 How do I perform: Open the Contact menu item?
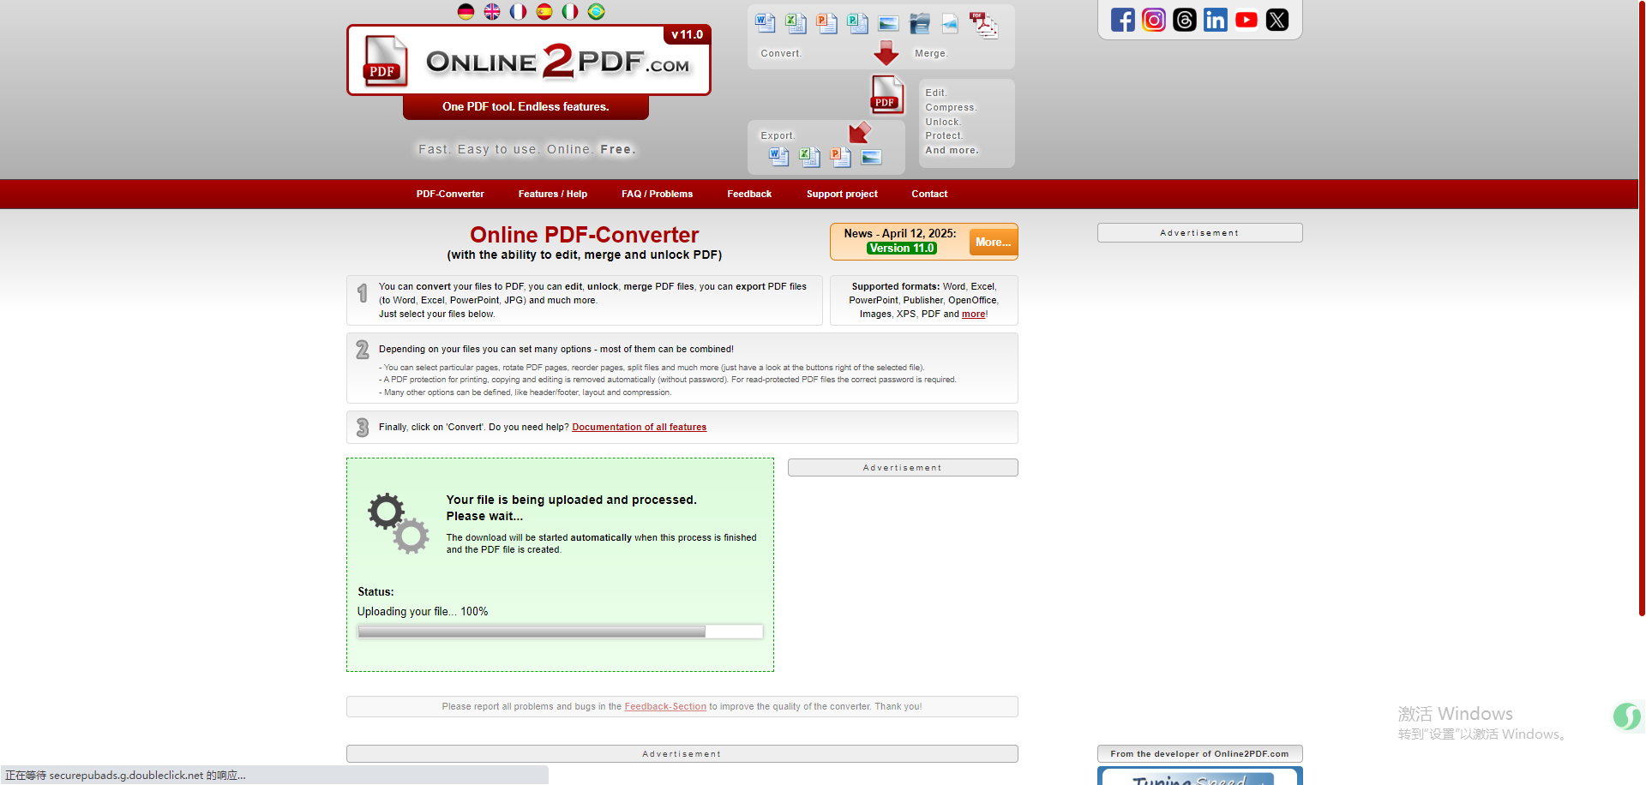929,194
